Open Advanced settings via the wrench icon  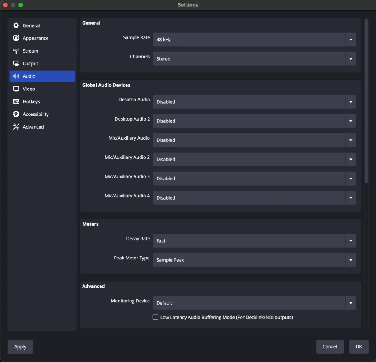coord(16,126)
